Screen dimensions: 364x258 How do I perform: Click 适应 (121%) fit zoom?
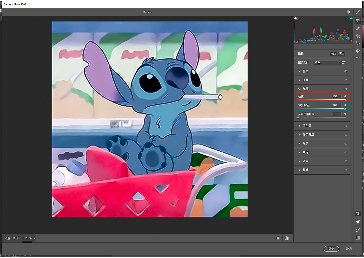pos(12,238)
